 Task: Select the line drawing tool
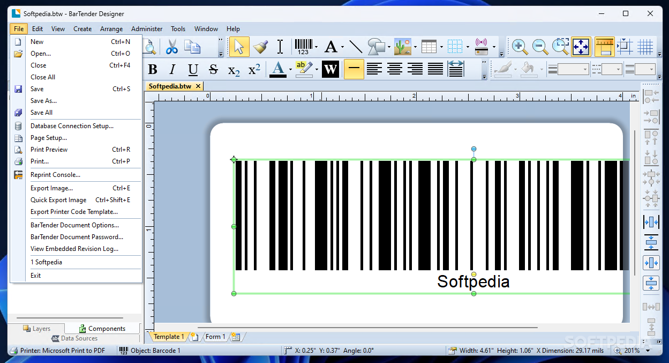pyautogui.click(x=356, y=47)
